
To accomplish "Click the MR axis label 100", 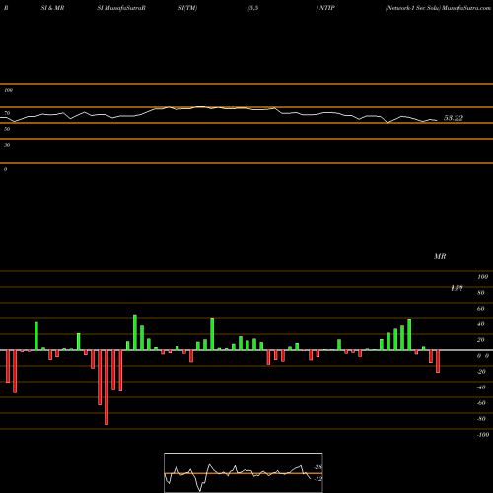I will pyautogui.click(x=483, y=277).
